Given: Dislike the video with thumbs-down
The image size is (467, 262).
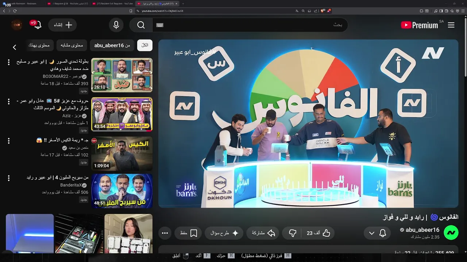Looking at the screenshot, I should (293, 233).
